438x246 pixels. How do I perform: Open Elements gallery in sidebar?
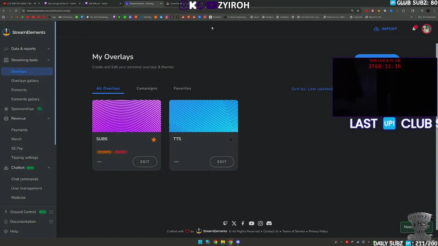25,99
